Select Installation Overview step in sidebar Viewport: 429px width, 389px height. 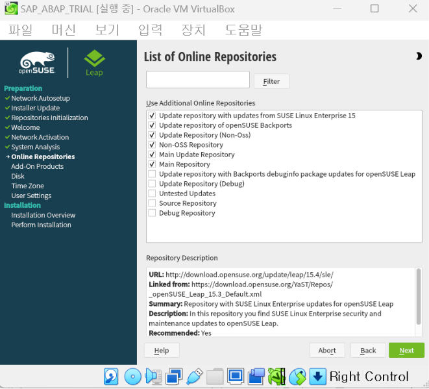[43, 216]
